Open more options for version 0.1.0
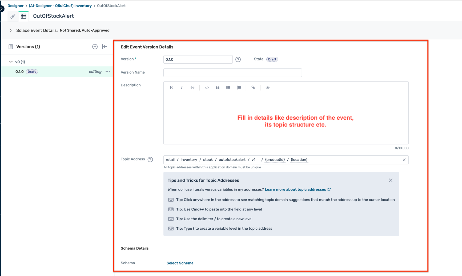The width and height of the screenshot is (462, 276). pyautogui.click(x=108, y=72)
